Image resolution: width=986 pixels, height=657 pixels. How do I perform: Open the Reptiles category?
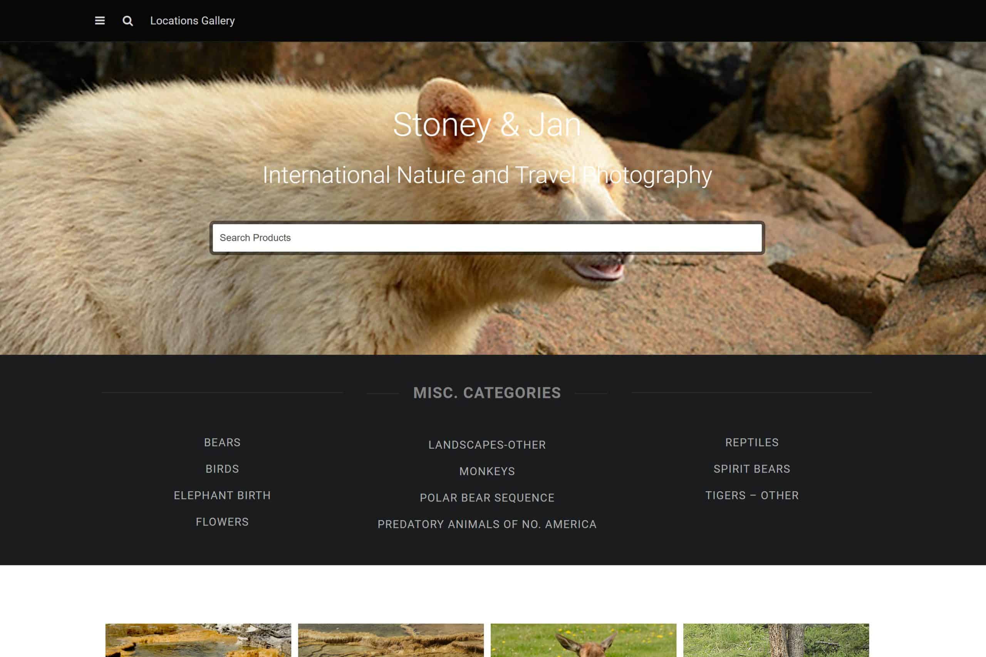752,443
